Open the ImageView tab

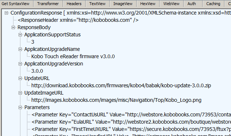click(x=123, y=4)
